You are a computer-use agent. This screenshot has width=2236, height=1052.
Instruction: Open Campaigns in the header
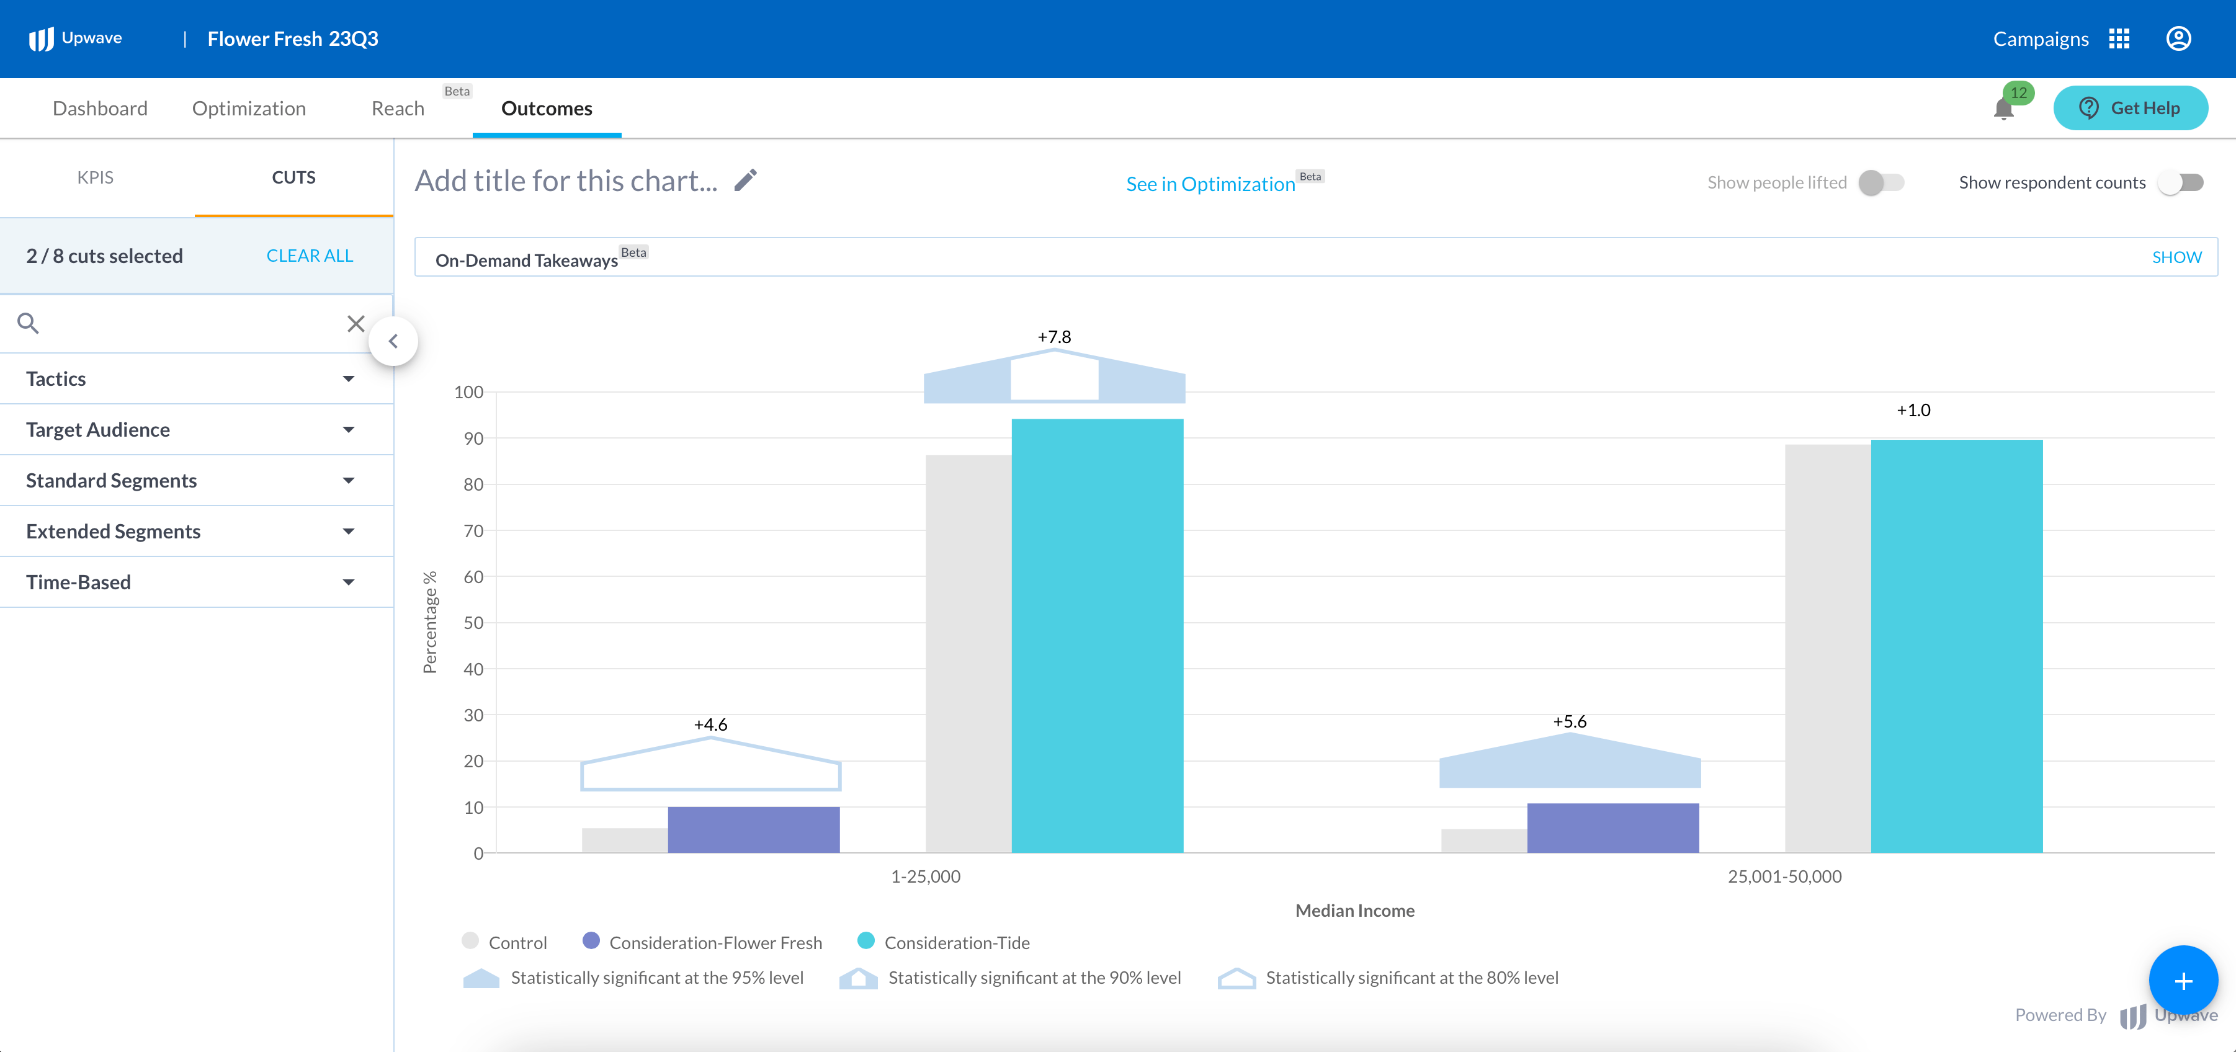click(2041, 39)
